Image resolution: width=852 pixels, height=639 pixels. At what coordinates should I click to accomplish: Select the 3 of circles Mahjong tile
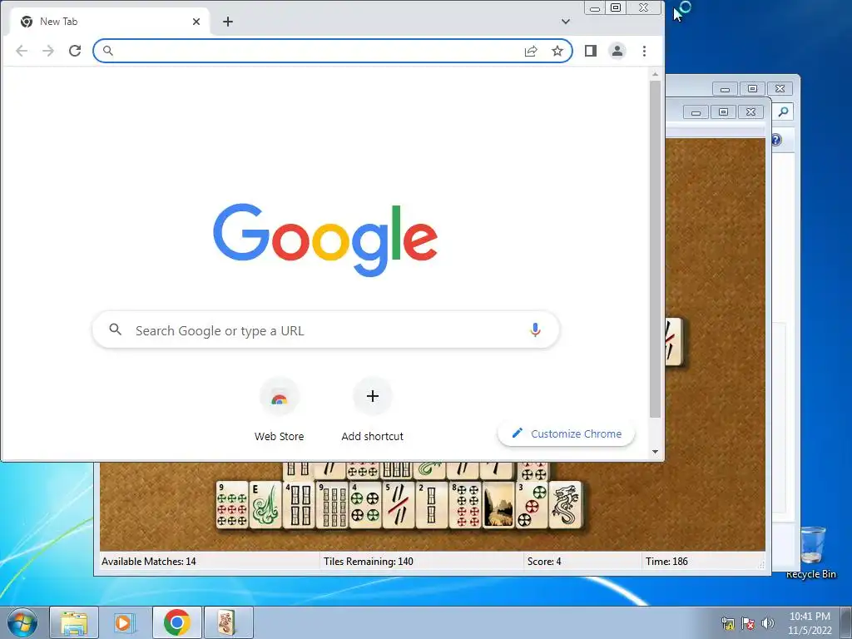pyautogui.click(x=532, y=505)
